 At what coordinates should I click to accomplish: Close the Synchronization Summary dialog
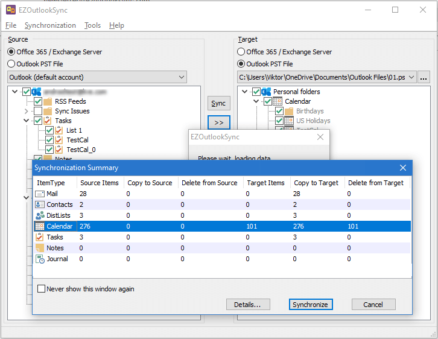point(403,168)
